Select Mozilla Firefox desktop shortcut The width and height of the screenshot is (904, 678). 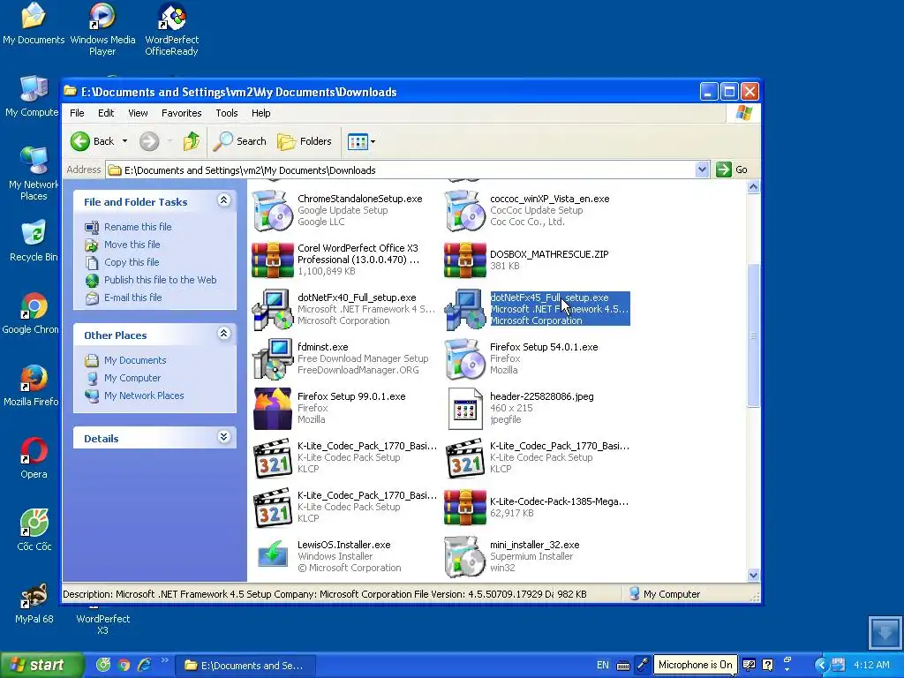point(32,386)
